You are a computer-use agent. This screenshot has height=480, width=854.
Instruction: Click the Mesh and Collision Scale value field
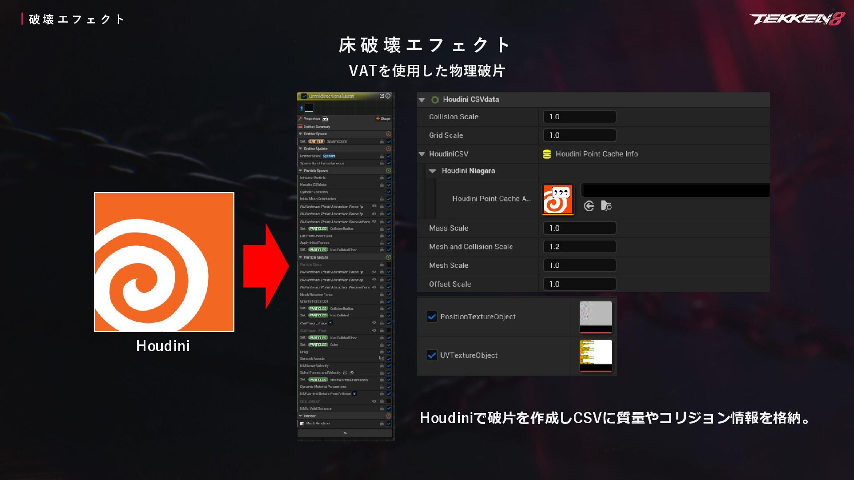coord(580,247)
